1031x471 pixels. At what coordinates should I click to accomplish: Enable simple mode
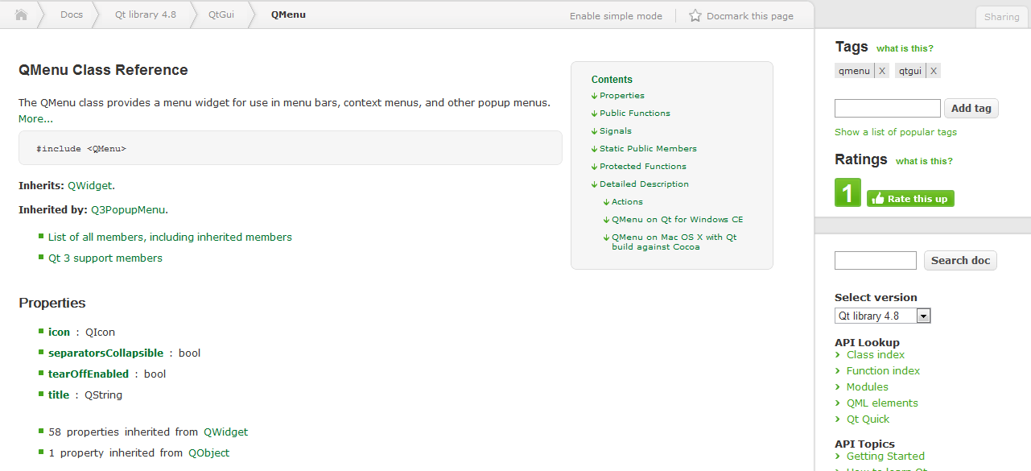pos(616,16)
